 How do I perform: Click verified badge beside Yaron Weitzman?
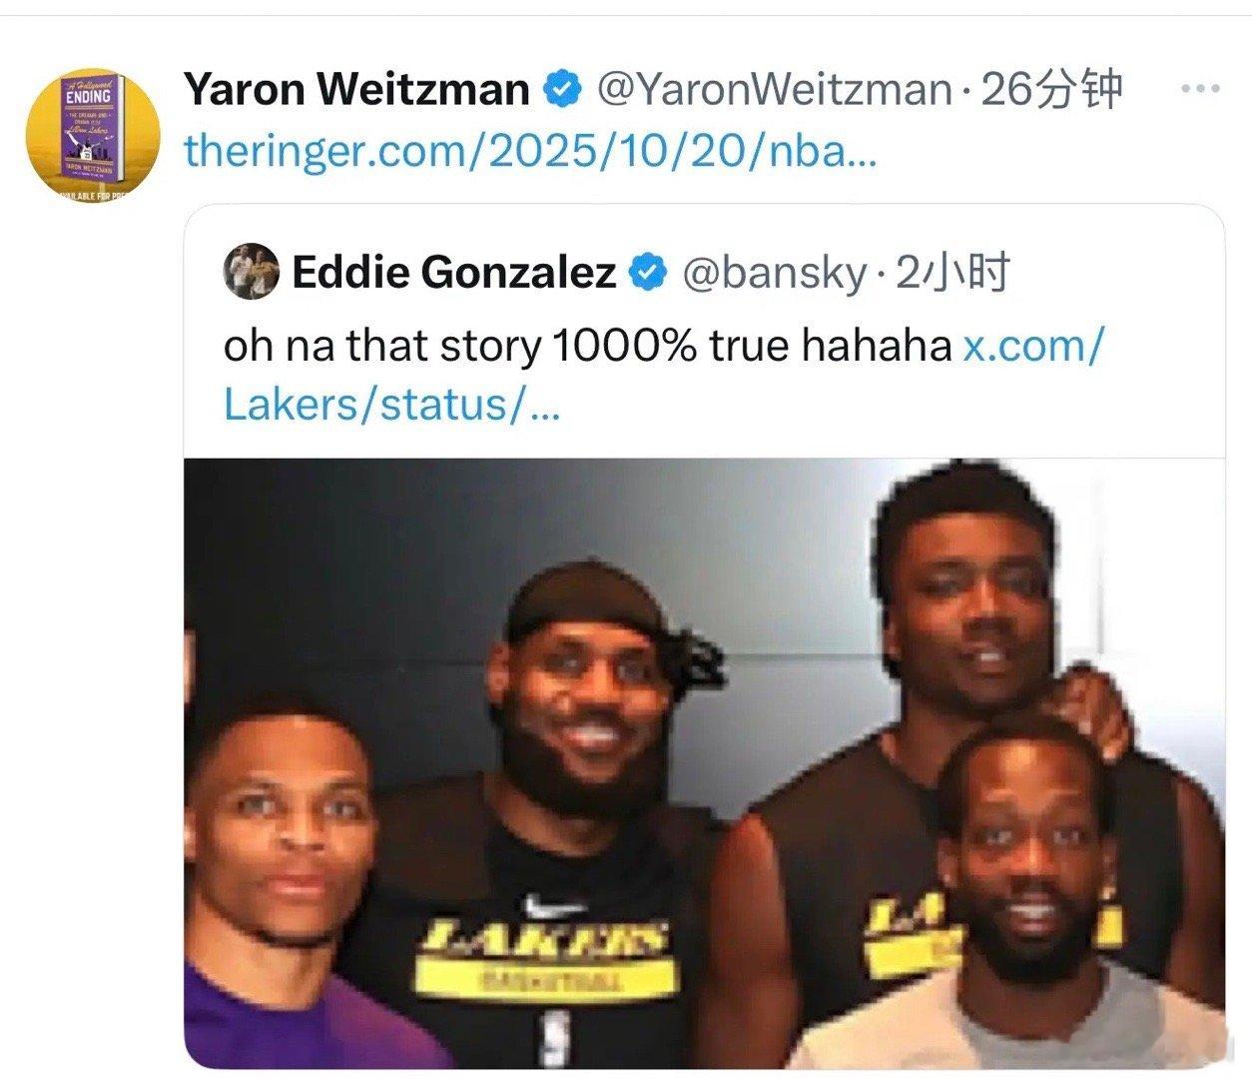(x=562, y=91)
